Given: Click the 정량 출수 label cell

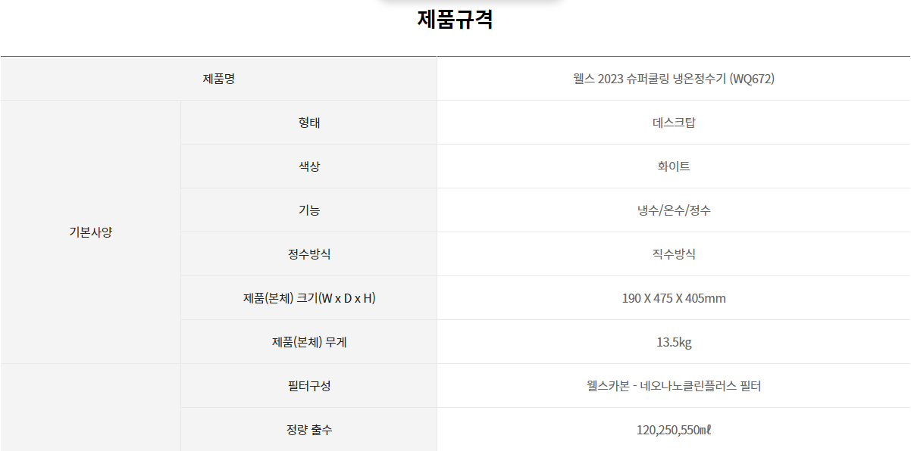Looking at the screenshot, I should click(309, 430).
